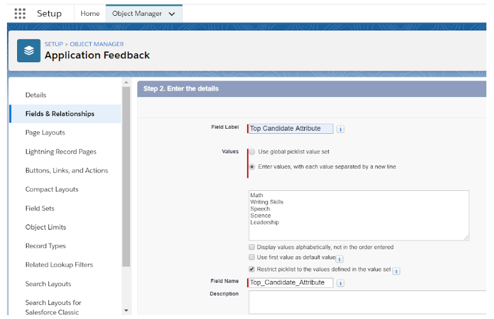This screenshot has height=319, width=494.
Task: Select Enter values separated by new line
Action: [x=252, y=167]
